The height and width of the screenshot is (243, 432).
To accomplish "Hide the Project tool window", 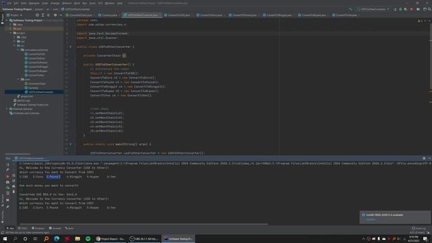I will tap(61, 15).
